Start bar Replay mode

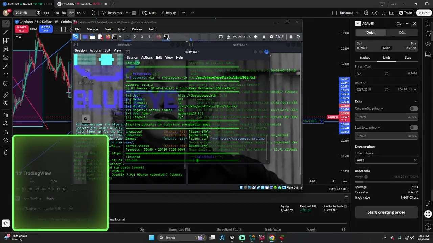click(168, 13)
